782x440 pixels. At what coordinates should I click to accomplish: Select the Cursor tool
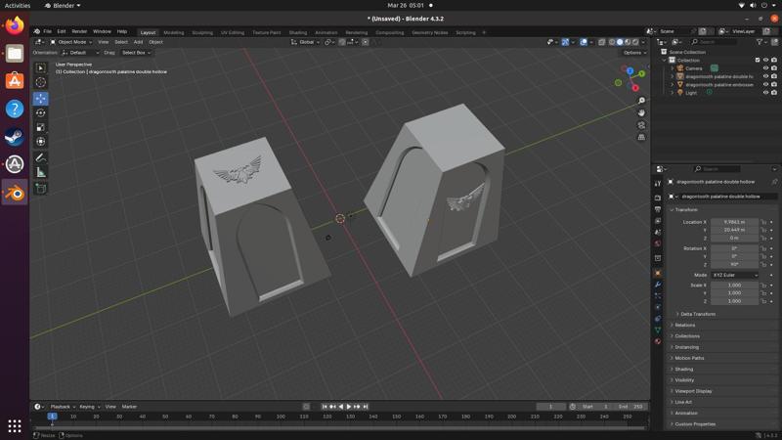(x=41, y=82)
